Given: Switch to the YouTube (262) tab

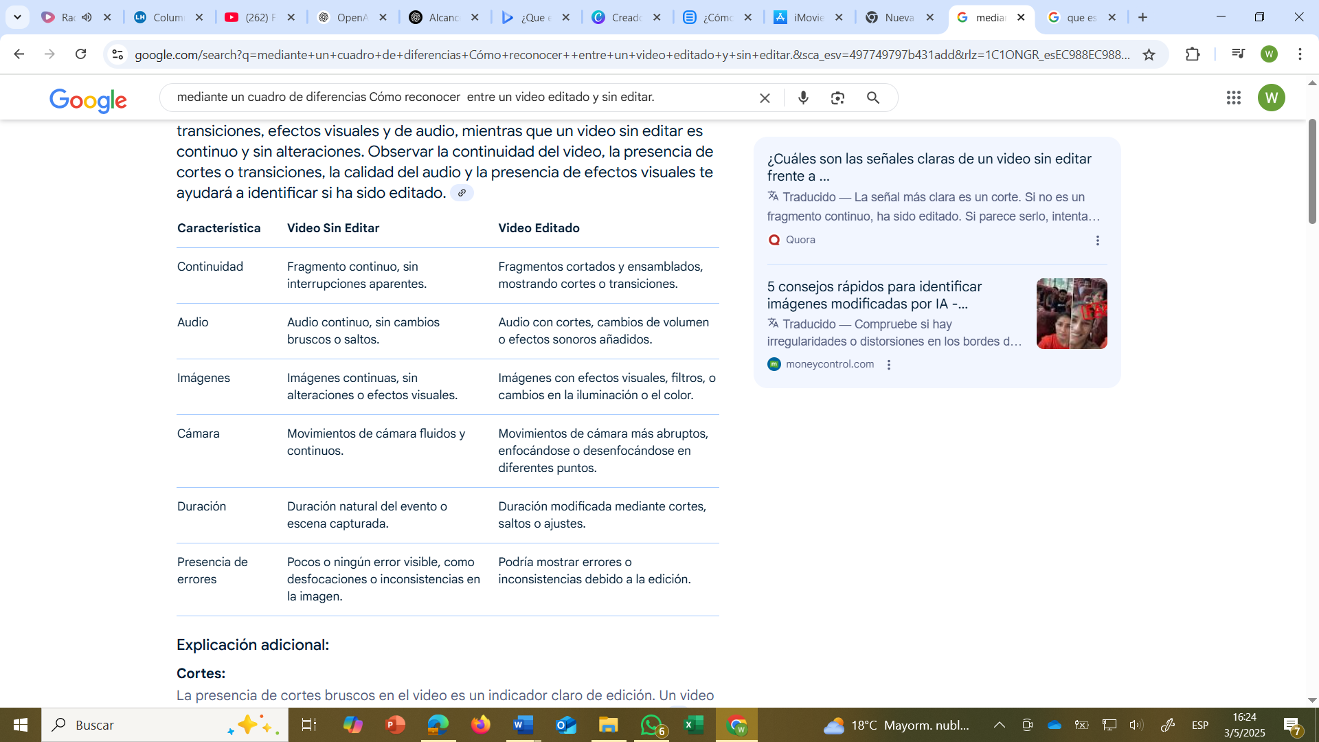Looking at the screenshot, I should pos(261,17).
